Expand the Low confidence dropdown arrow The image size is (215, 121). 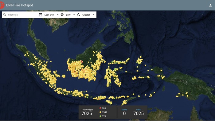(x=74, y=14)
